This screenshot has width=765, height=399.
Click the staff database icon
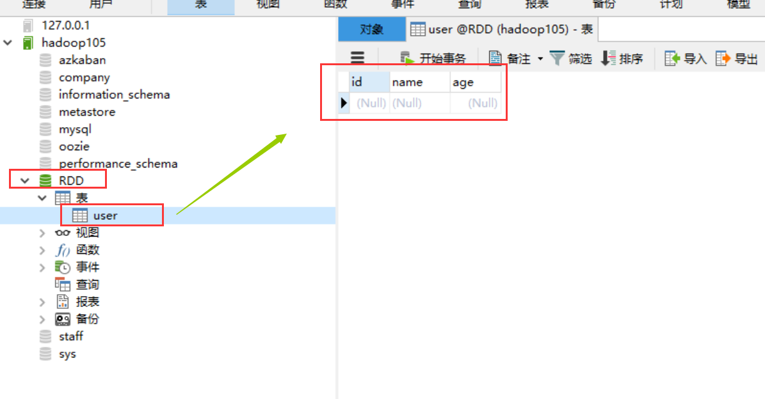45,336
